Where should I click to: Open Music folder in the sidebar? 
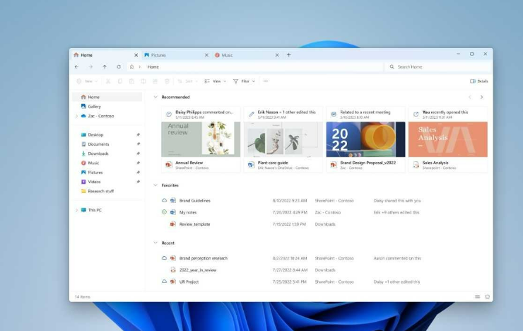pos(107,163)
